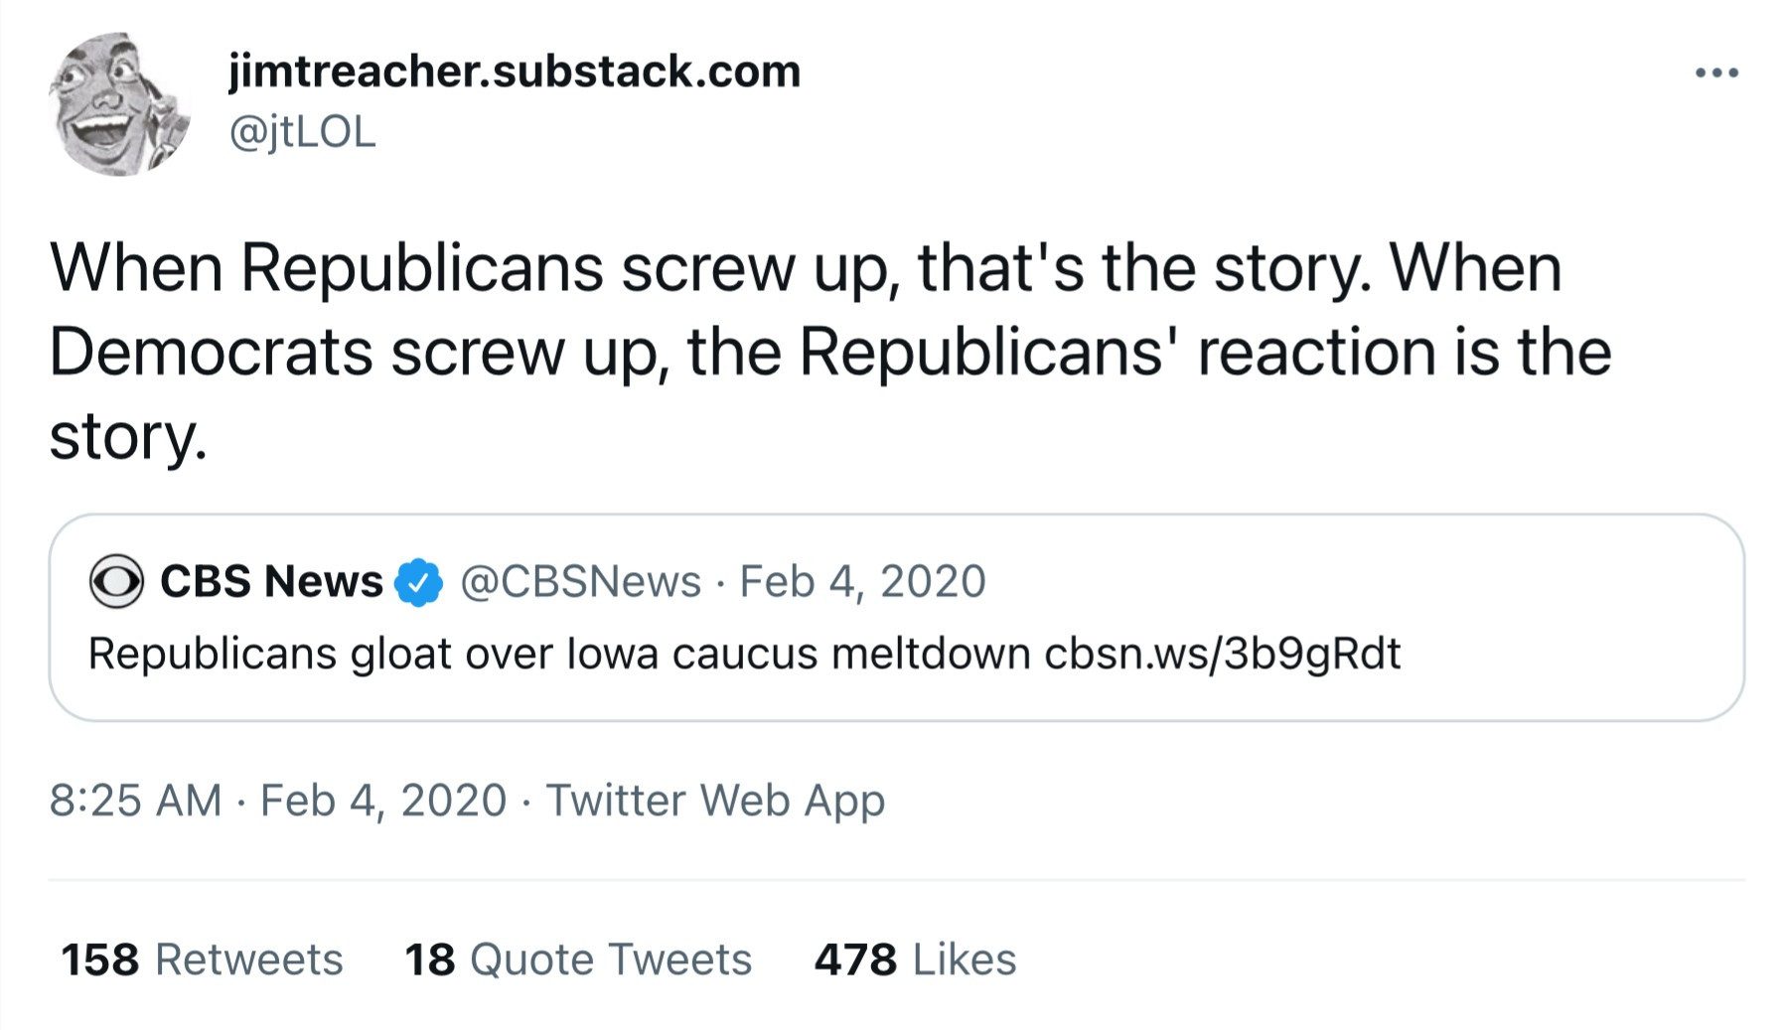This screenshot has height=1030, width=1788.
Task: Show the 478 Likes list
Action: (915, 959)
